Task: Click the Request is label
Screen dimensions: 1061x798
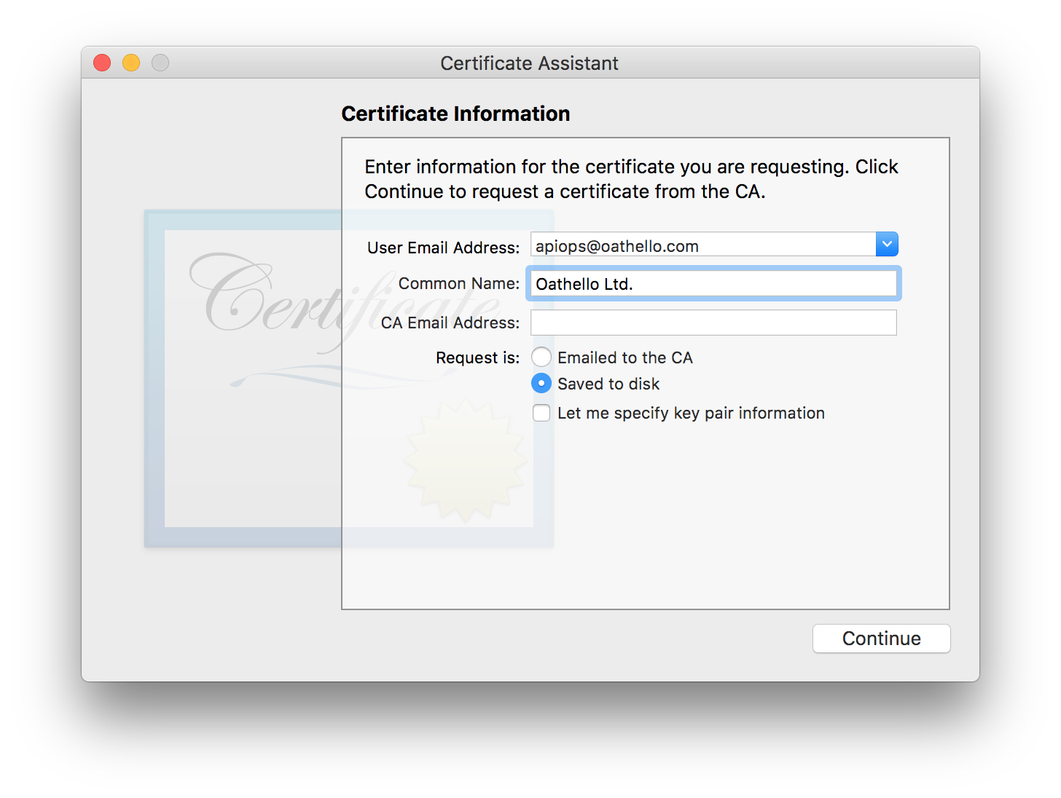Action: [477, 357]
